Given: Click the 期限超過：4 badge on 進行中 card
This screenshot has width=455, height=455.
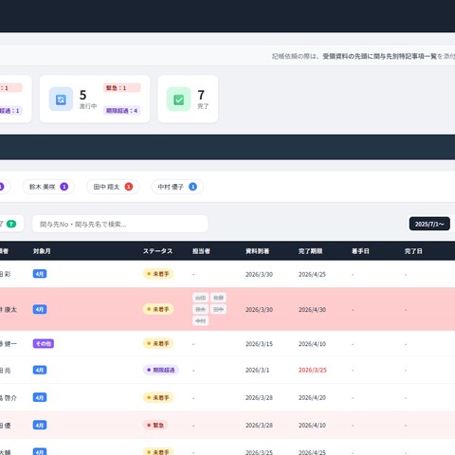Looking at the screenshot, I should pyautogui.click(x=121, y=111).
